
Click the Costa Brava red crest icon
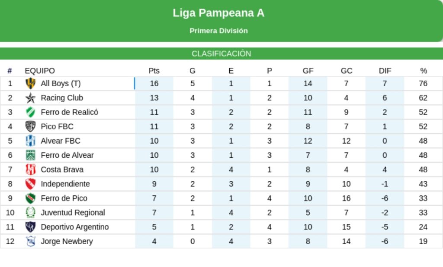[x=30, y=170]
